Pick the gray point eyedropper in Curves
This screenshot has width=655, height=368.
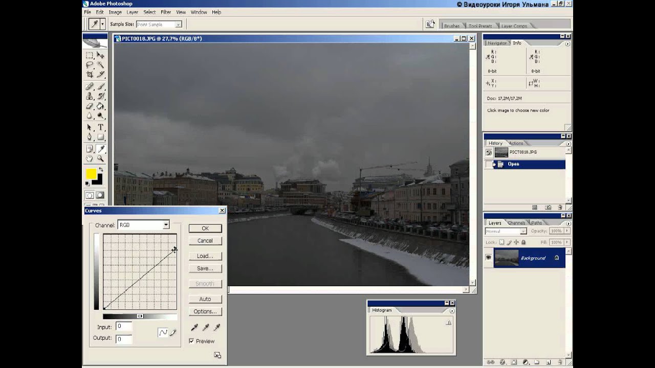205,327
